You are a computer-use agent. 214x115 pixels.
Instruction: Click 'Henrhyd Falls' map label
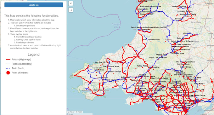(160, 82)
